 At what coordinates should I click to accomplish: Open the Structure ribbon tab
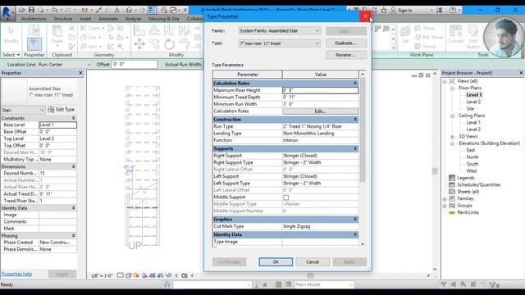(x=63, y=19)
